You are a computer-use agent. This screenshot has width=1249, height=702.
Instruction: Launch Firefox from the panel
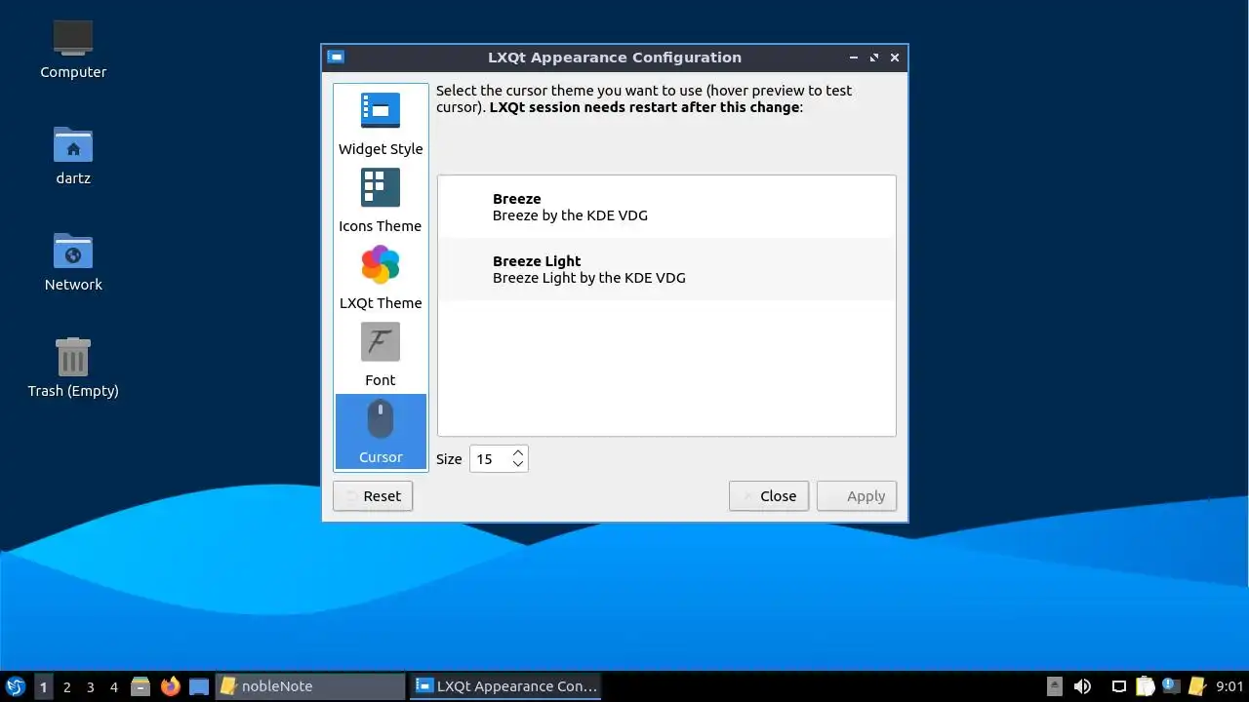[171, 686]
